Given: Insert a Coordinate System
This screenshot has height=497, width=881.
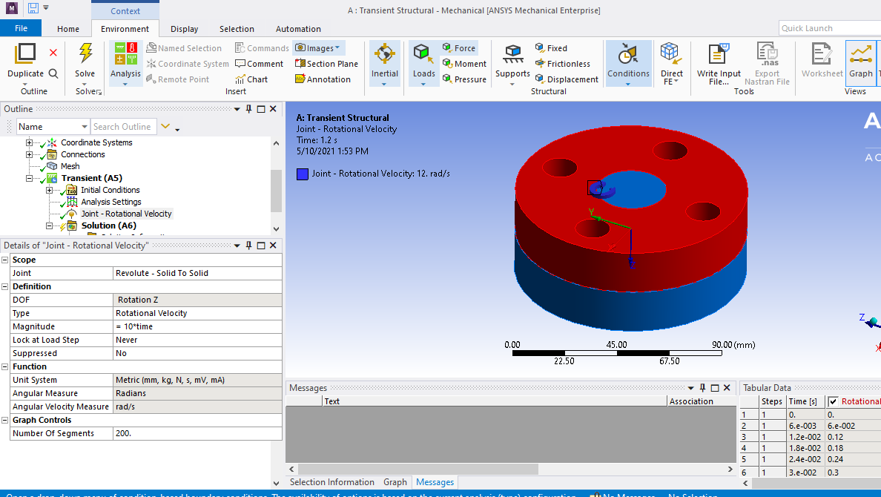Looking at the screenshot, I should pos(188,64).
